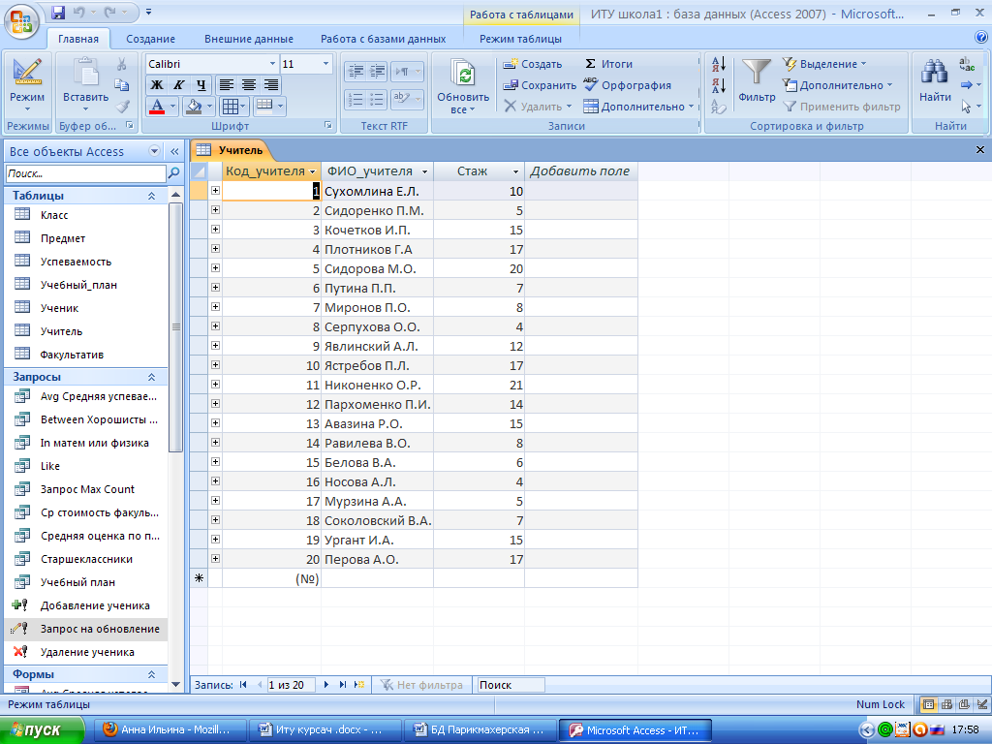Viewport: 992px width, 744px height.
Task: Click the fill color bucket icon
Action: [193, 107]
